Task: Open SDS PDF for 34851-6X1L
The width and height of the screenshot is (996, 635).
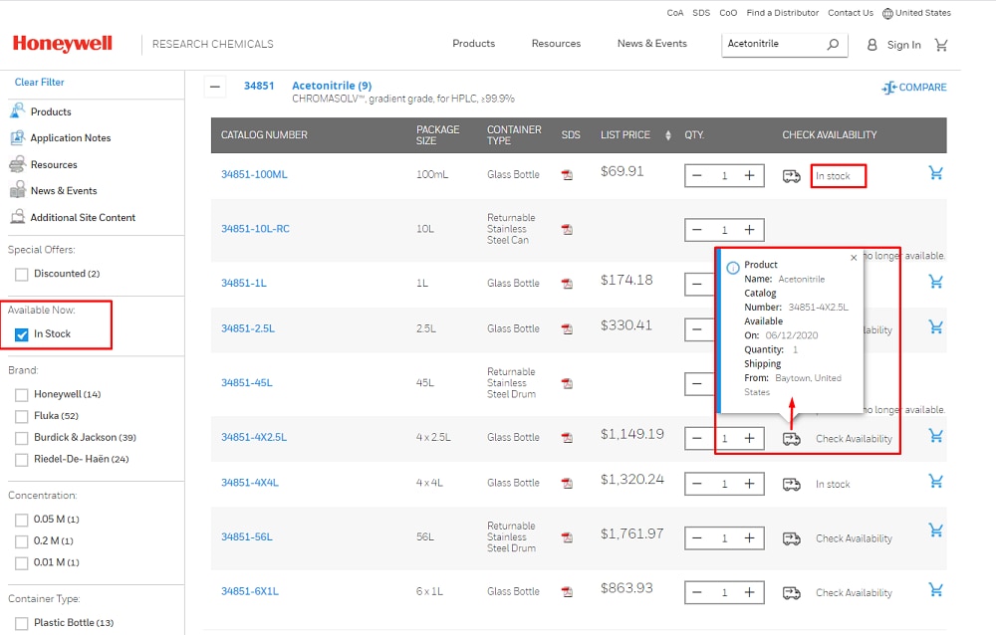Action: click(x=567, y=592)
